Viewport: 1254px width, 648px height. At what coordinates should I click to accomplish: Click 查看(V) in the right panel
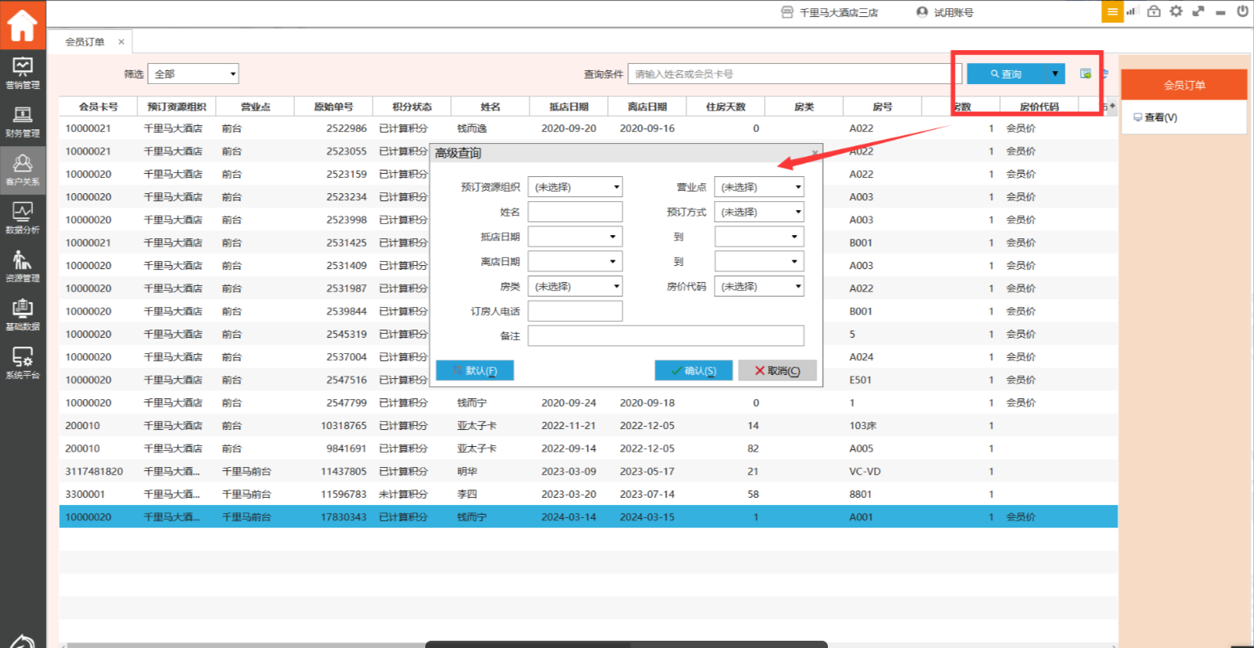coord(1155,118)
